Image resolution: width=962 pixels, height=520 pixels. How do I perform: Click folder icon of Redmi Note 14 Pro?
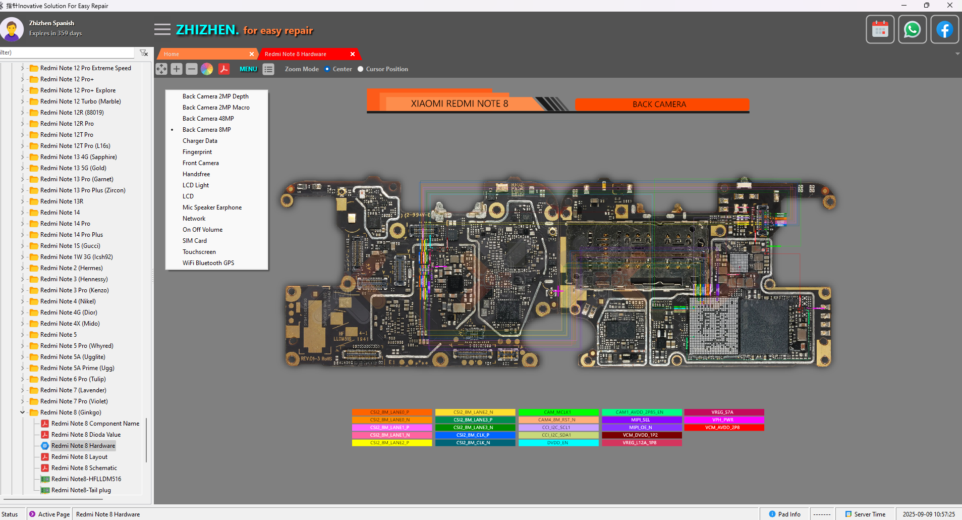pyautogui.click(x=34, y=224)
